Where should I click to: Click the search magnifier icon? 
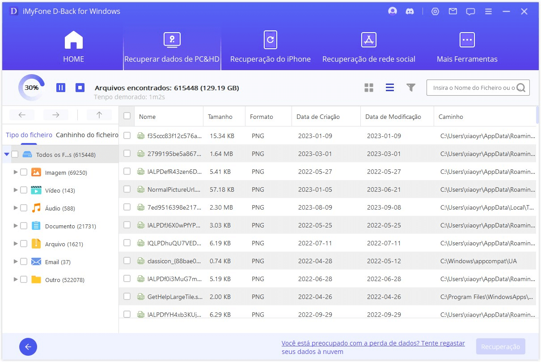click(x=521, y=88)
